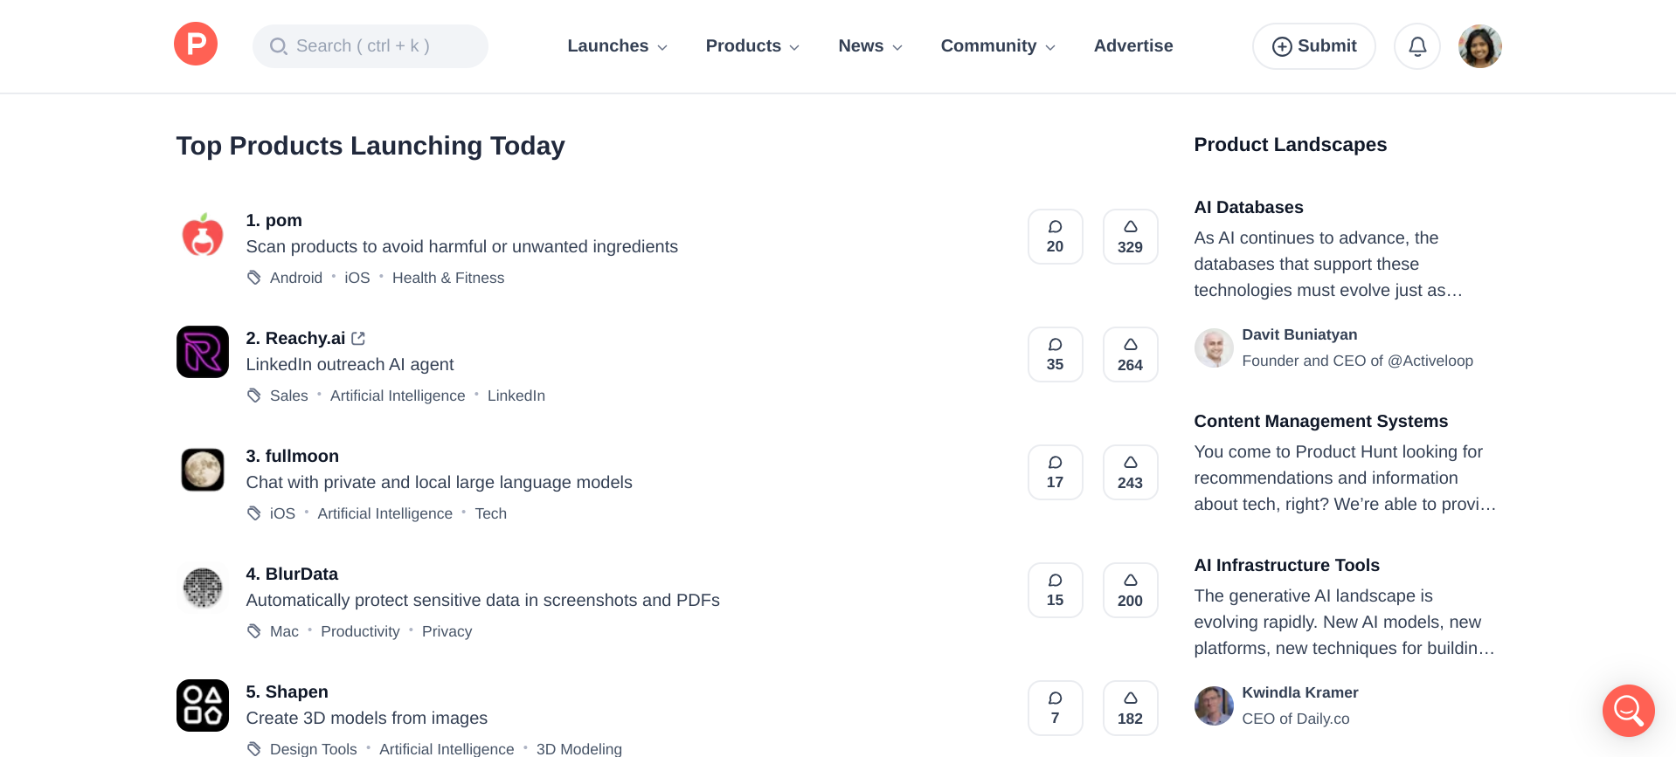Image resolution: width=1676 pixels, height=757 pixels.
Task: Expand the Community dropdown menu
Action: [x=998, y=46]
